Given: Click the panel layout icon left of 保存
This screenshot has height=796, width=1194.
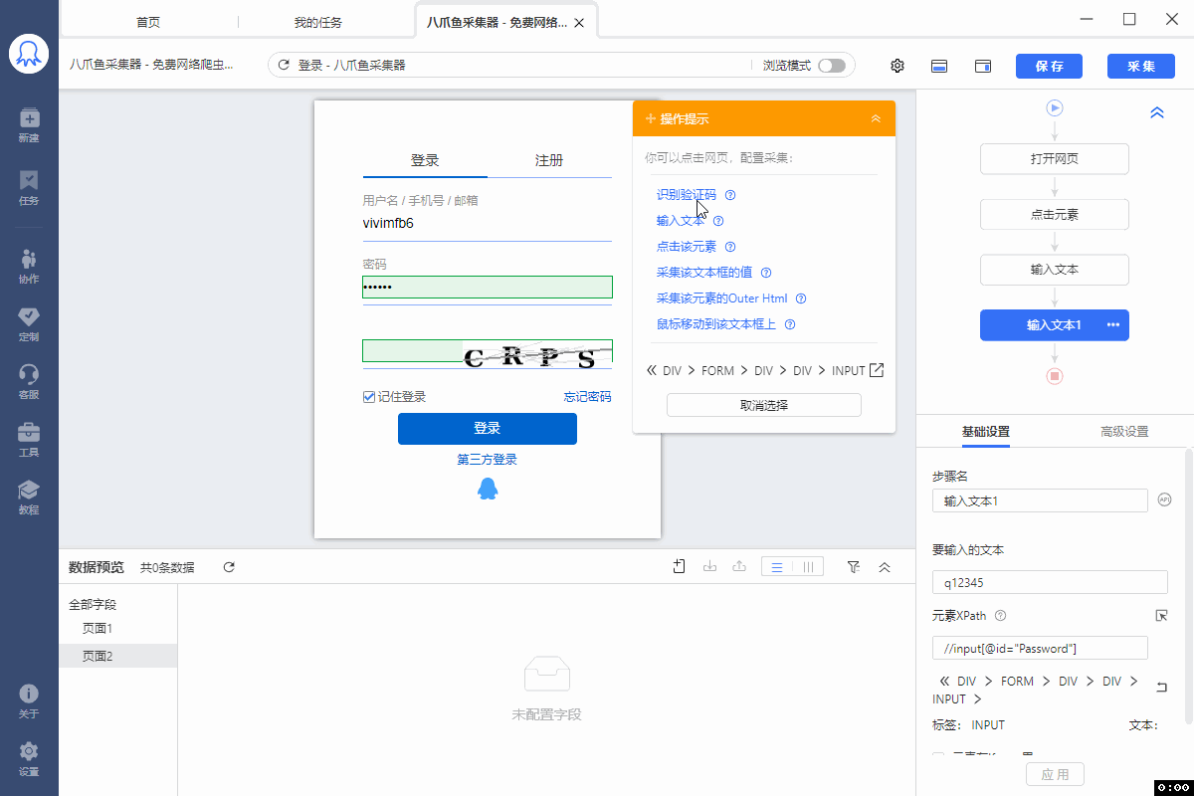Looking at the screenshot, I should pos(983,66).
